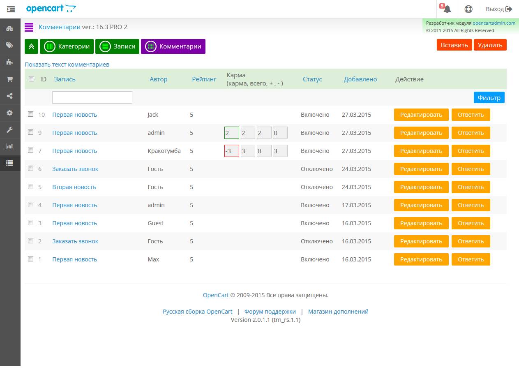Check the box for comment ID 10

31,114
